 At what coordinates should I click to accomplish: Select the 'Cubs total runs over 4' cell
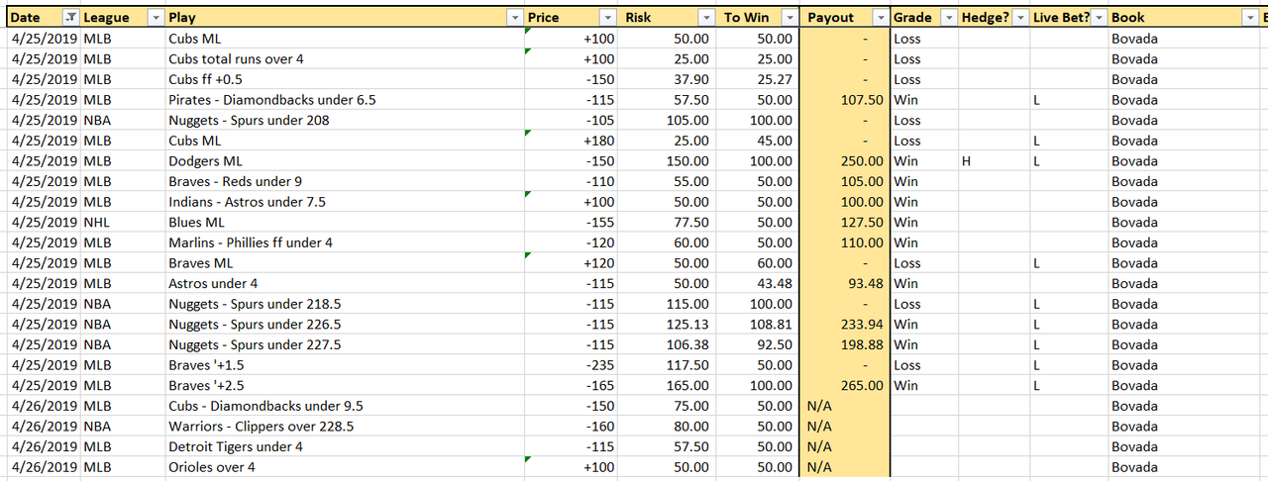coord(345,59)
